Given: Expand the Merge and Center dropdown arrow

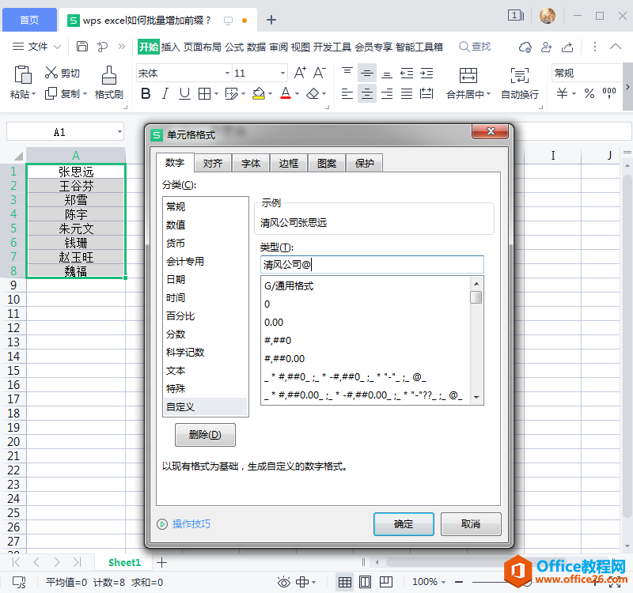Looking at the screenshot, I should point(488,94).
